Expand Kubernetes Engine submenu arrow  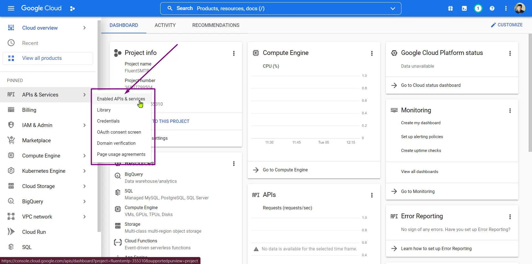84,171
